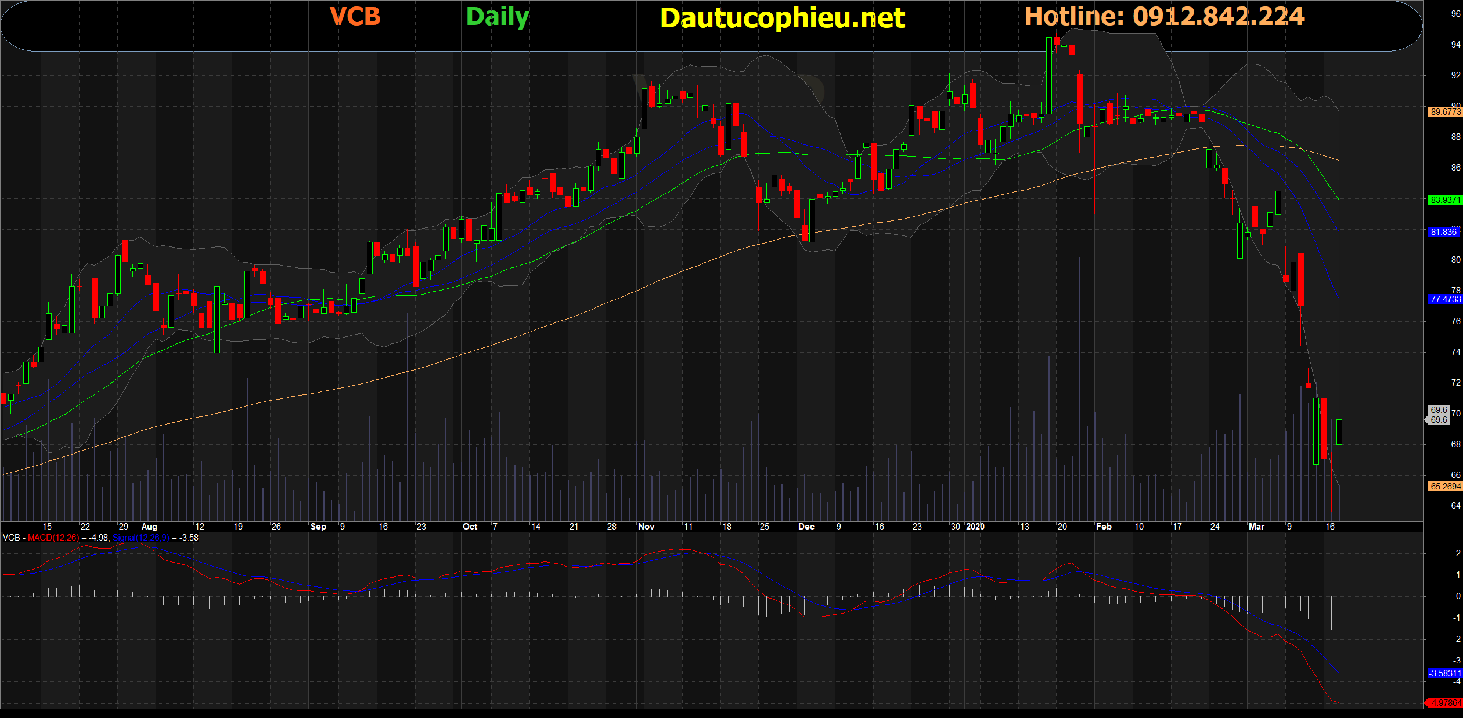The width and height of the screenshot is (1463, 718).
Task: Select the blue Signal(12,26,9) indicator label
Action: click(x=141, y=538)
